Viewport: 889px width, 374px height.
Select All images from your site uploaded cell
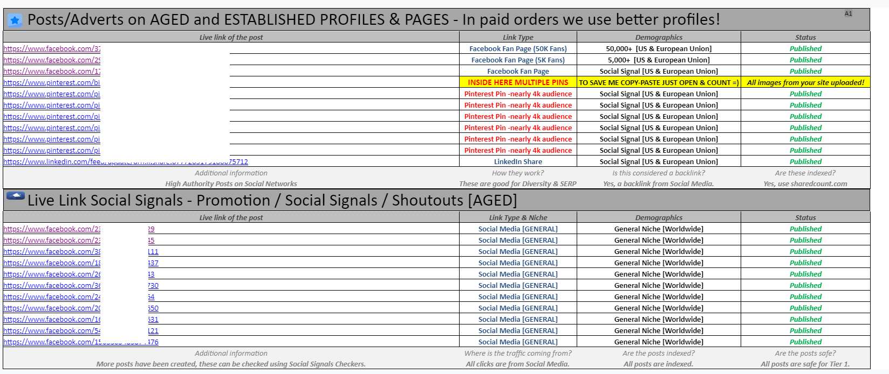click(805, 82)
